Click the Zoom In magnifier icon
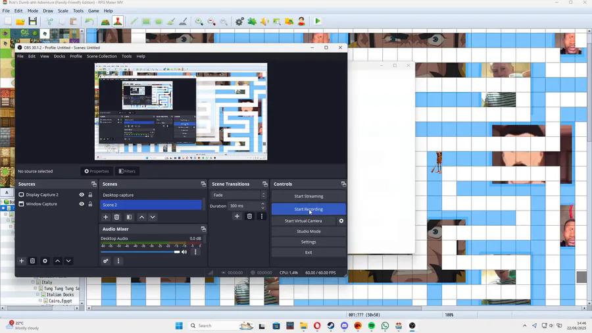 click(x=199, y=21)
